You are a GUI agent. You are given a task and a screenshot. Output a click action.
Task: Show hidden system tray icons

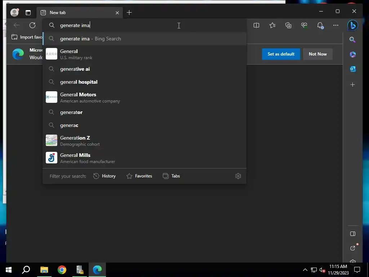coord(305,270)
